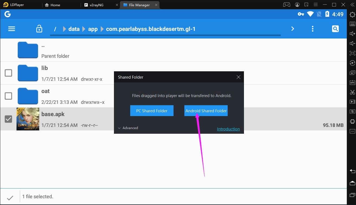356x205 pixels.
Task: Open the operation recorder
Action: pyautogui.click(x=352, y=63)
